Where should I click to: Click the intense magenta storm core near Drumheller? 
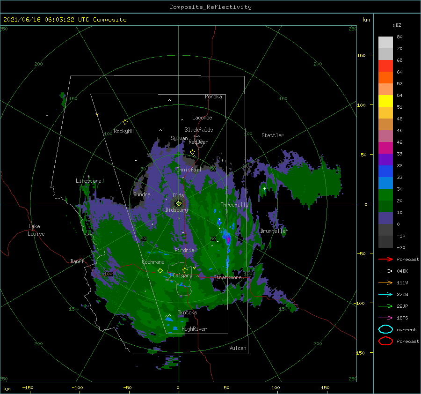[228, 239]
